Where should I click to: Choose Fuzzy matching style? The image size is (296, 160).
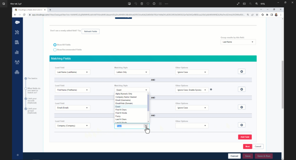[x=131, y=116]
